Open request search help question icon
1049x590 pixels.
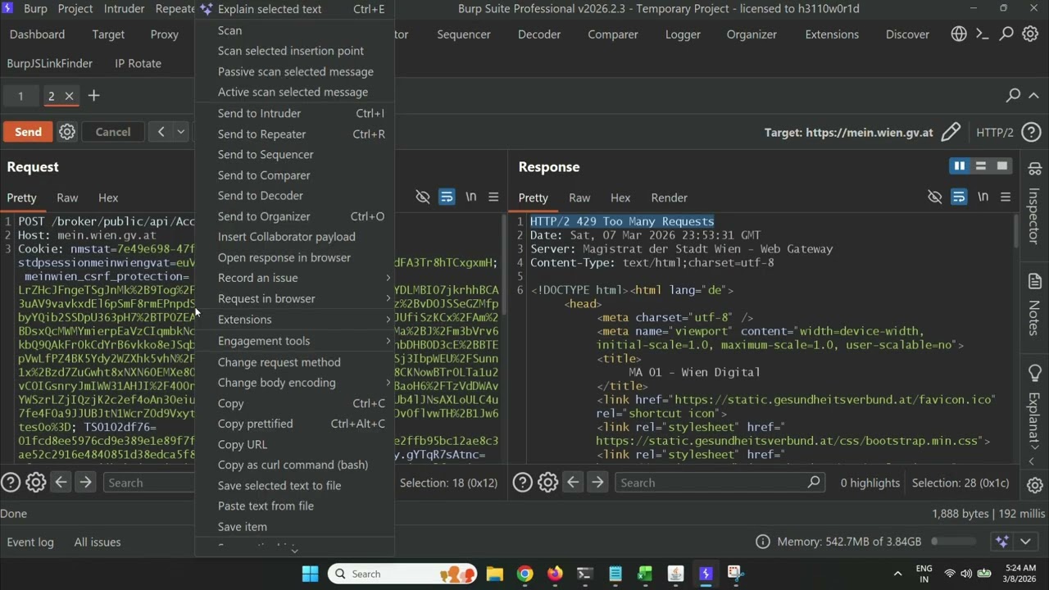pyautogui.click(x=11, y=483)
